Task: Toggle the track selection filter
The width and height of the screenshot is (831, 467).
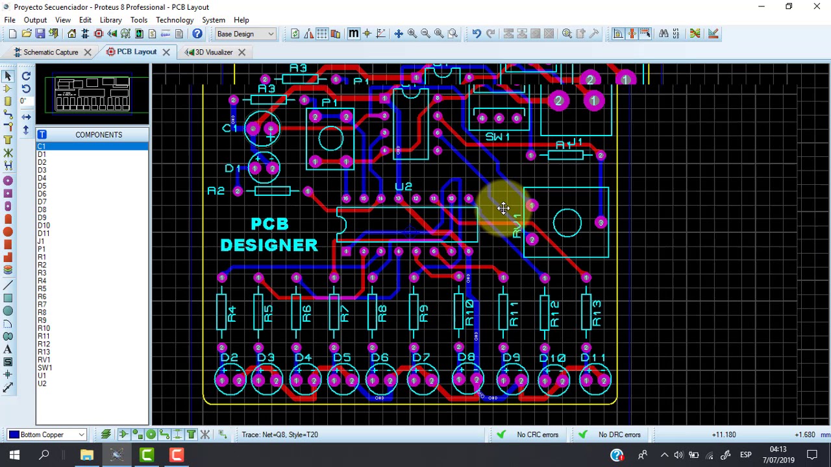Action: click(164, 435)
